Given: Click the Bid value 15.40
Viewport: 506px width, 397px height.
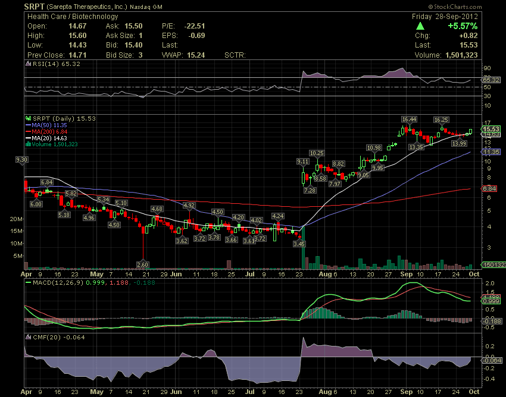Looking at the screenshot, I should tap(133, 45).
